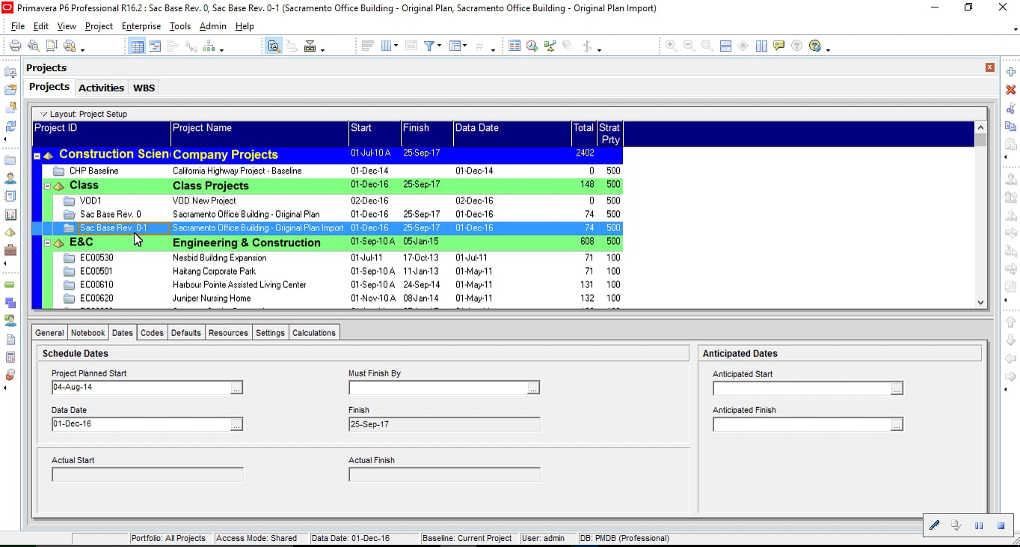The height and width of the screenshot is (547, 1020).
Task: Click the Level Resources toolbar icon
Action: tap(550, 46)
